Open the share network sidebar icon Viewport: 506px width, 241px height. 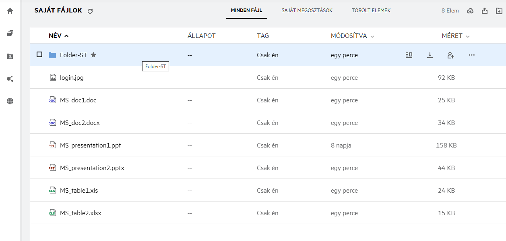tap(10, 79)
